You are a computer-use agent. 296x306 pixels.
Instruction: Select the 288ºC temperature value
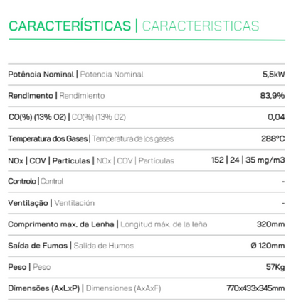click(273, 138)
